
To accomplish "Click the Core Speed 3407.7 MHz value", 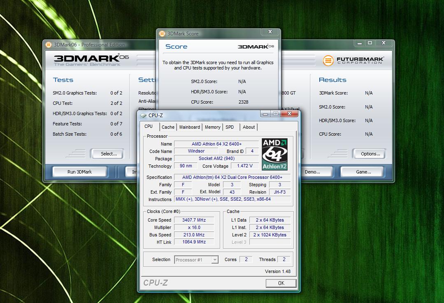I will (194, 220).
